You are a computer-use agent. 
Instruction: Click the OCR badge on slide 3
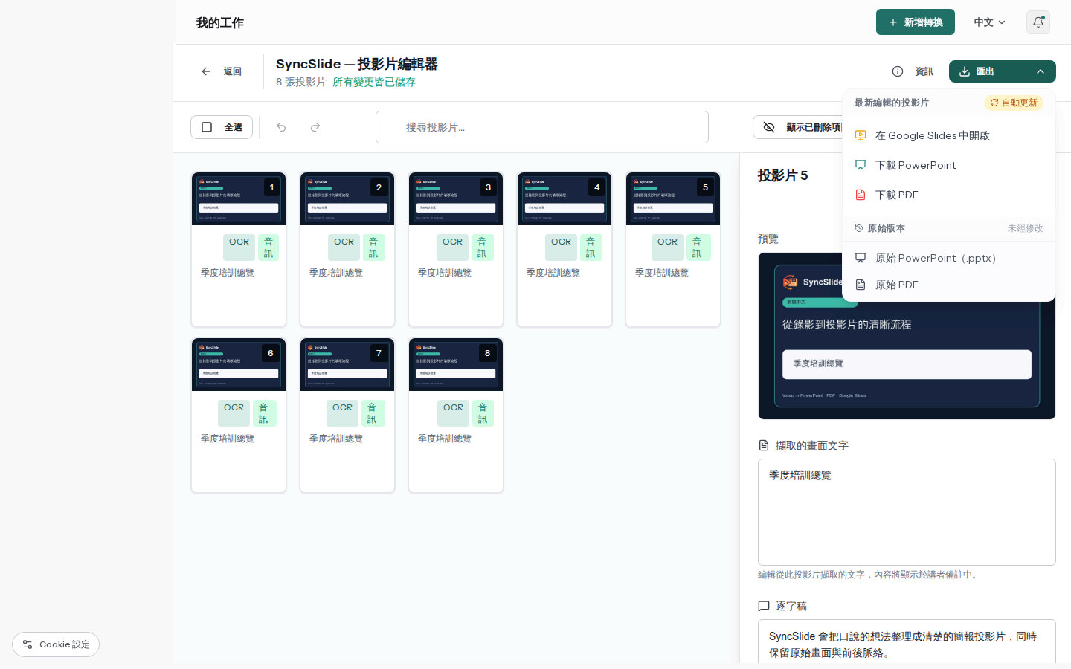452,247
